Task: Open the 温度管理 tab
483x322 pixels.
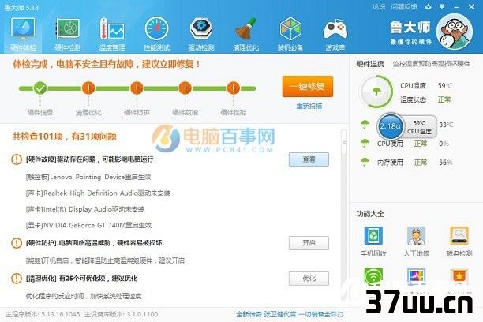Action: coord(112,34)
